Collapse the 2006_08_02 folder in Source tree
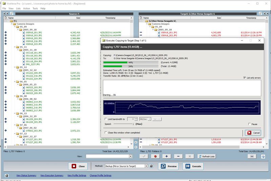 pyautogui.click(x=18, y=99)
